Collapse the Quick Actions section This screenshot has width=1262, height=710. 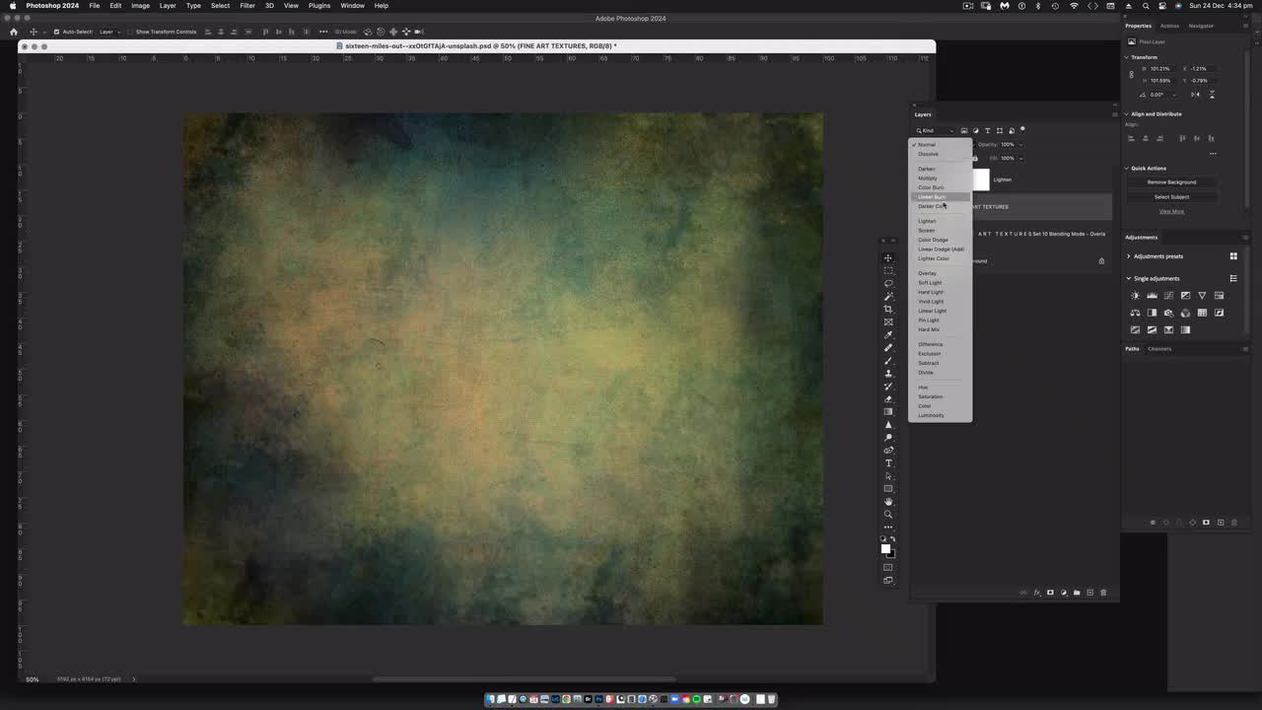1127,168
